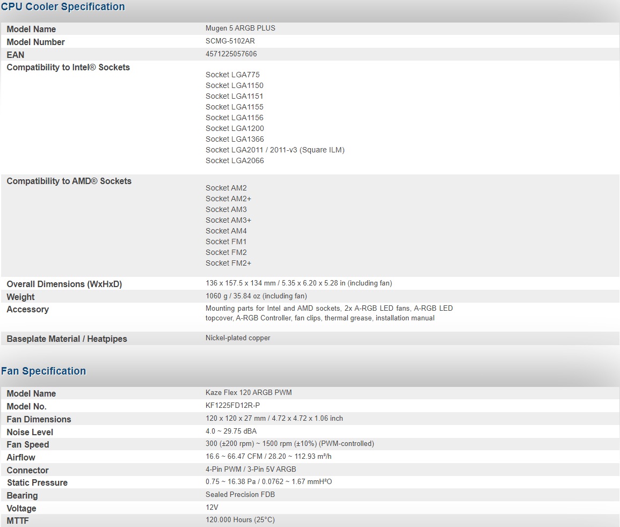
Task: Click Socket AM4 in the AMD list
Action: 226,231
